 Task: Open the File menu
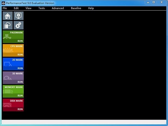click(x=4, y=8)
